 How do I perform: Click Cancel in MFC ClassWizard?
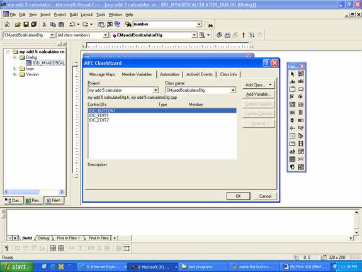(x=265, y=196)
